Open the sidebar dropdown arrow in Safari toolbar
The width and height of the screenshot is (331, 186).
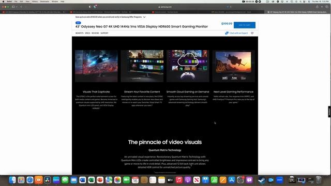[x=17, y=7]
